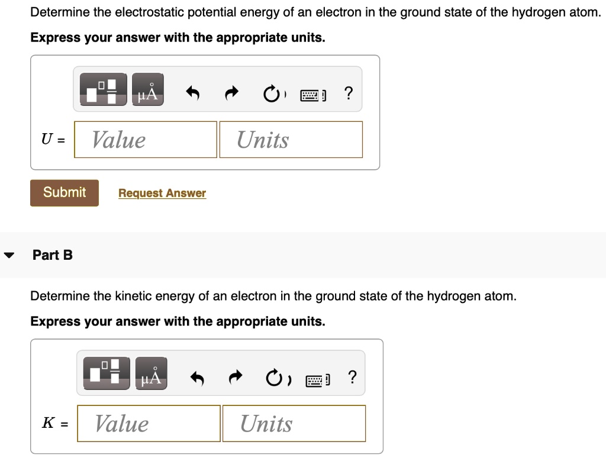The image size is (606, 461).
Task: Open the help panel via Part B question mark
Action: pyautogui.click(x=352, y=377)
